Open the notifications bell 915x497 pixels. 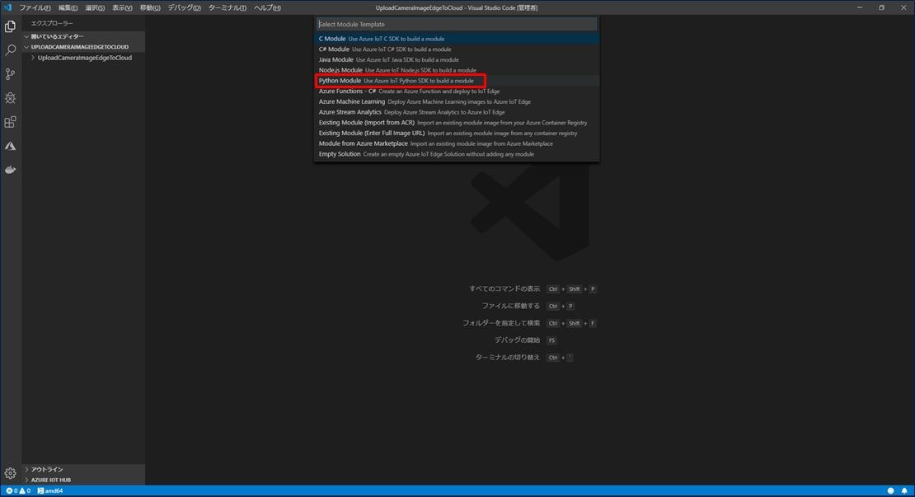[x=905, y=490]
